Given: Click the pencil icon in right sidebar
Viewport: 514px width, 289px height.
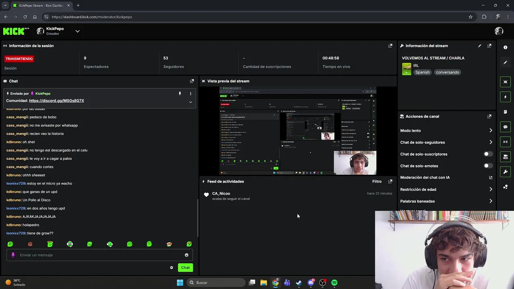Looking at the screenshot, I should [x=505, y=63].
